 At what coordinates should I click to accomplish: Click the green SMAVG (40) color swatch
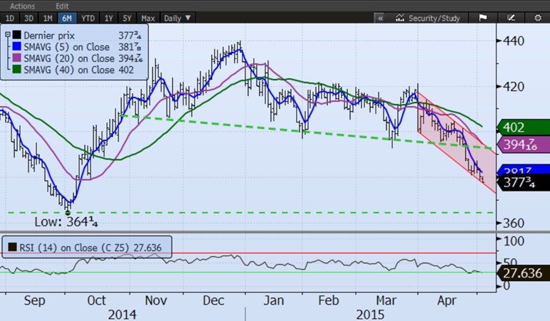pyautogui.click(x=16, y=71)
